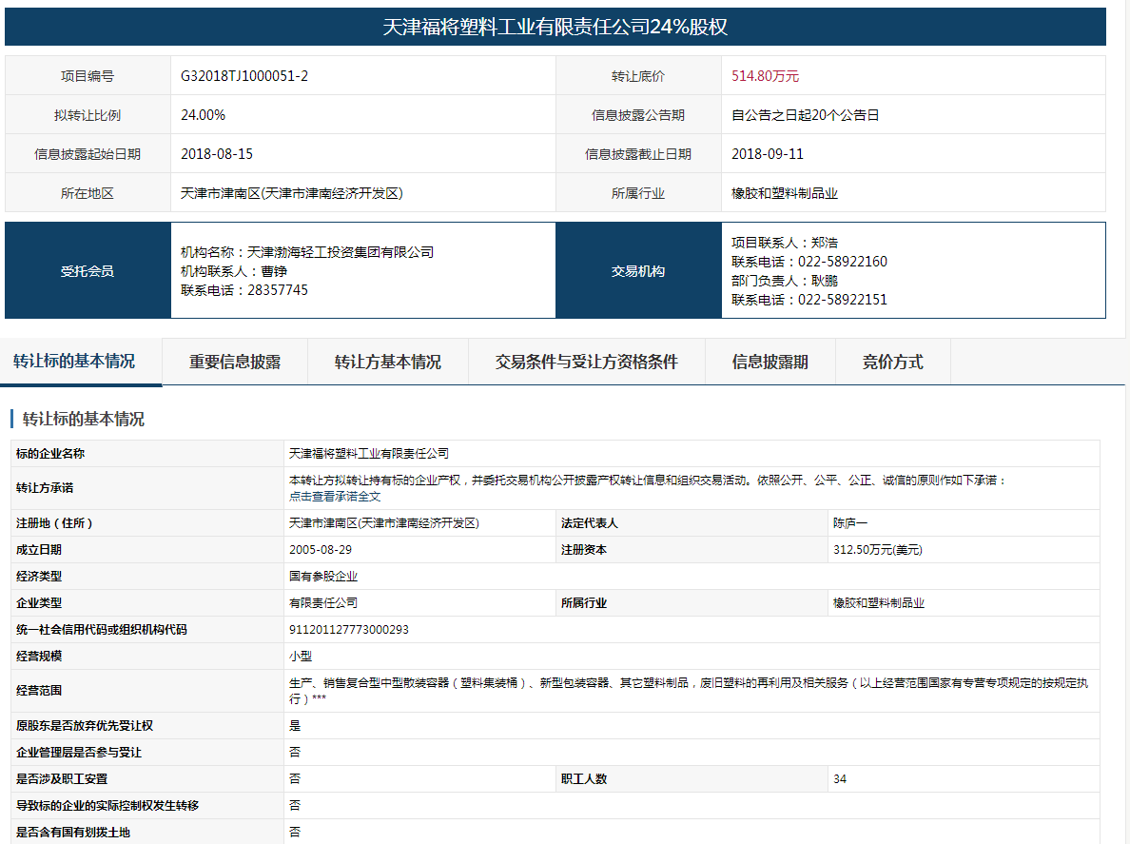Select the 转让方基本情况 tab
The height and width of the screenshot is (844, 1130).
[x=388, y=362]
